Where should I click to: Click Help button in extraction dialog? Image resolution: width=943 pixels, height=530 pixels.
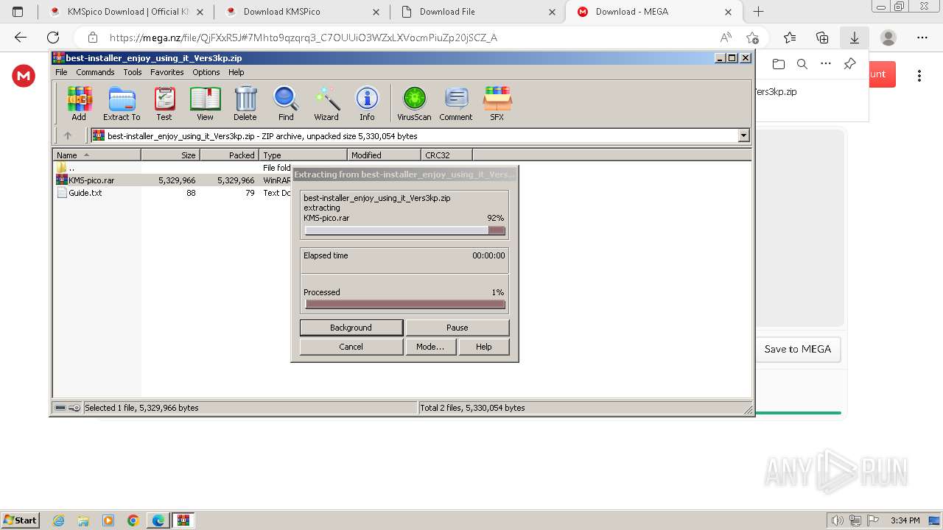pos(484,347)
